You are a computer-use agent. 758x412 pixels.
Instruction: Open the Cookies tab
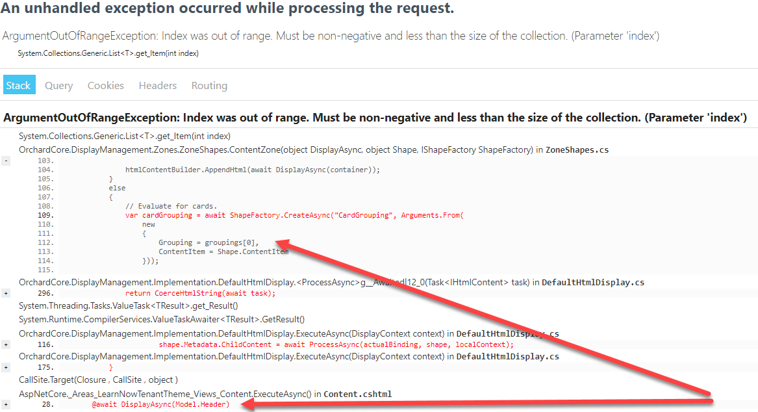tap(105, 85)
